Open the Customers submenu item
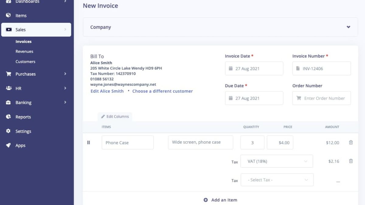Viewport: 365px width, 205px height. pyautogui.click(x=25, y=62)
